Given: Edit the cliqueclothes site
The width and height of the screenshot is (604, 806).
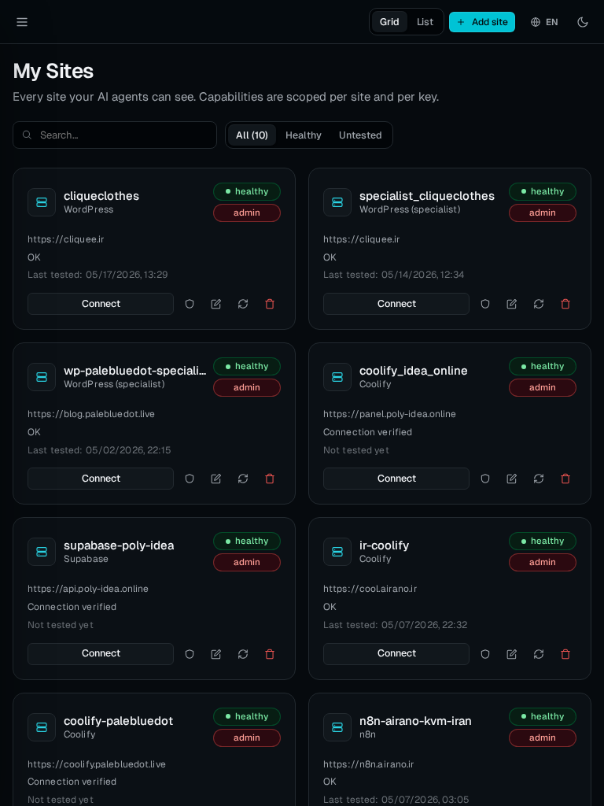Looking at the screenshot, I should 216,304.
